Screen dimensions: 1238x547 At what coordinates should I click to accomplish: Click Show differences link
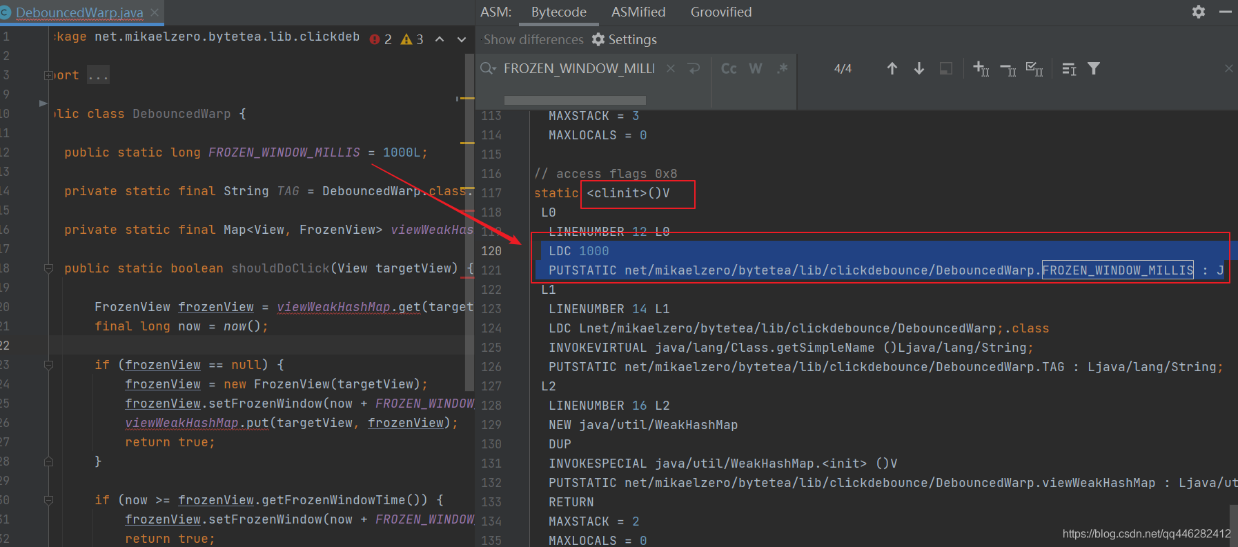533,39
